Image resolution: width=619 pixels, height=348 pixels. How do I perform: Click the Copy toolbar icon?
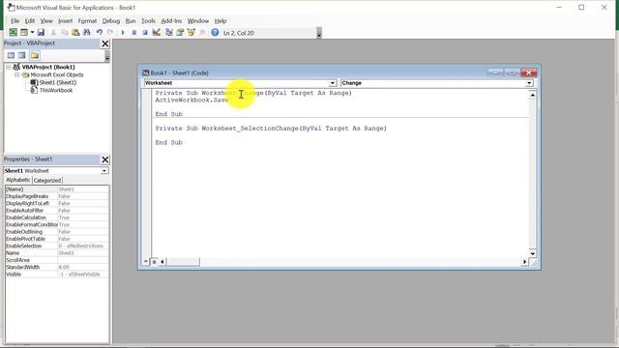click(x=65, y=32)
